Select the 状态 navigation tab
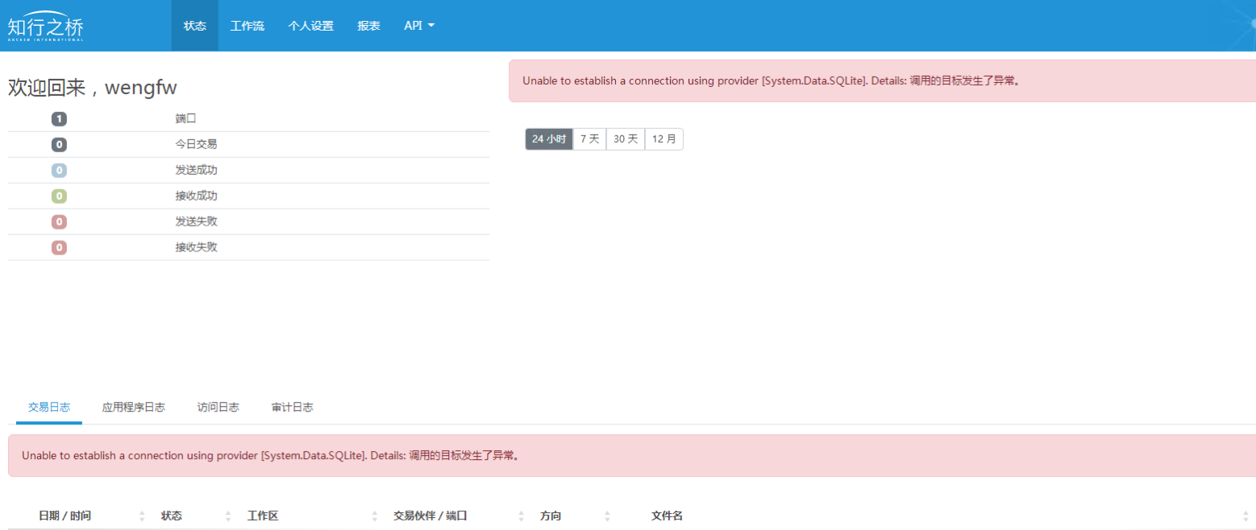Screen dimensions: 1256x530 [195, 26]
